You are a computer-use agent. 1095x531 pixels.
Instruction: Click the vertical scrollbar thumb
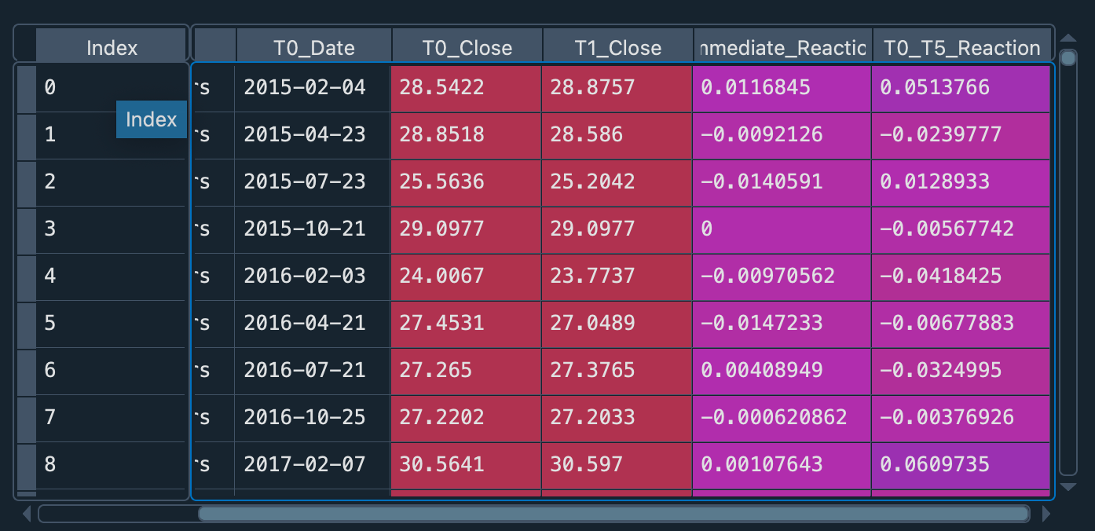point(1068,58)
